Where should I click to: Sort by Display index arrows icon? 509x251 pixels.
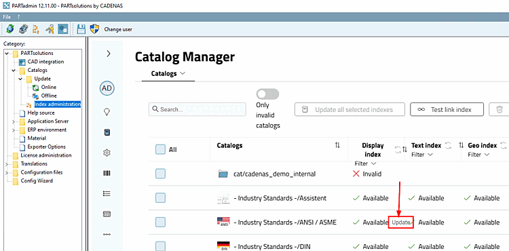click(x=404, y=149)
